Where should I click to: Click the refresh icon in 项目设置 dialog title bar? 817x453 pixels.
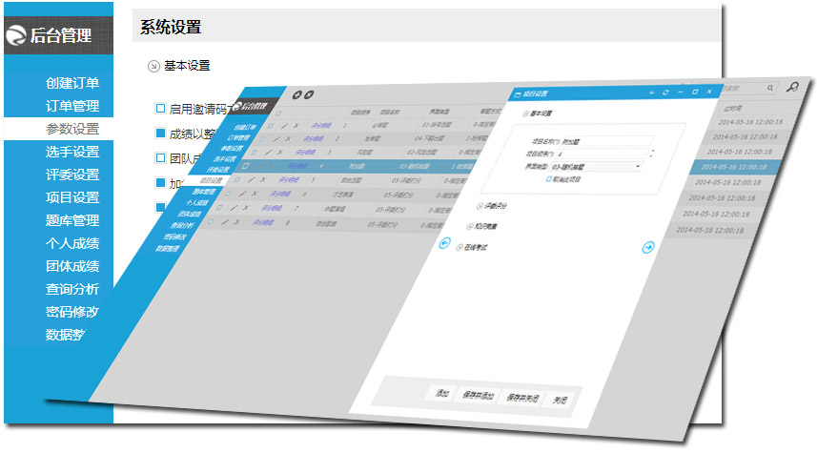click(665, 93)
